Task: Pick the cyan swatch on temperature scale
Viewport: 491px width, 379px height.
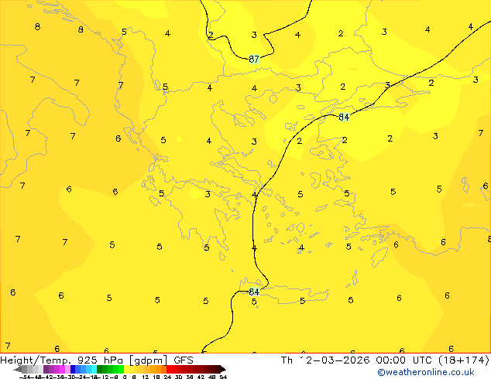Action: tap(94, 369)
